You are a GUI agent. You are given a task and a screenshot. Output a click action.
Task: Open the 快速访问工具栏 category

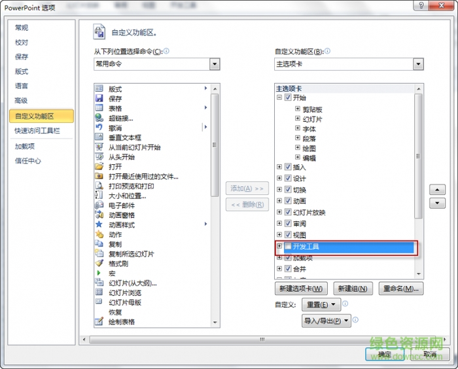(x=37, y=131)
